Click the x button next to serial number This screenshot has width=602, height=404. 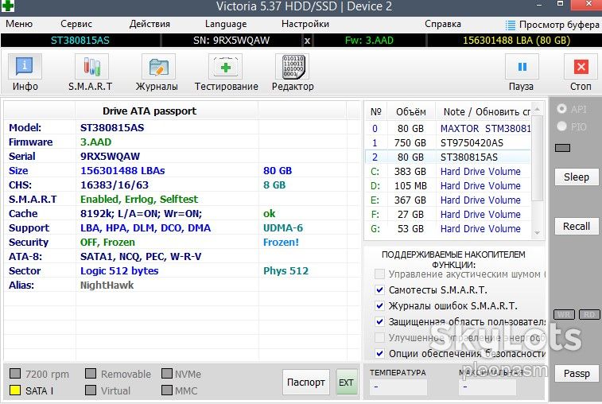click(x=307, y=41)
